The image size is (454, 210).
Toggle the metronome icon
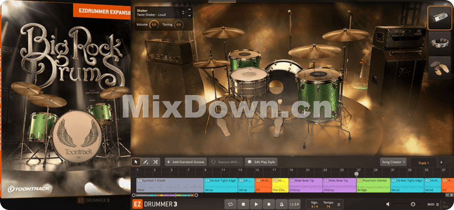tap(282, 204)
